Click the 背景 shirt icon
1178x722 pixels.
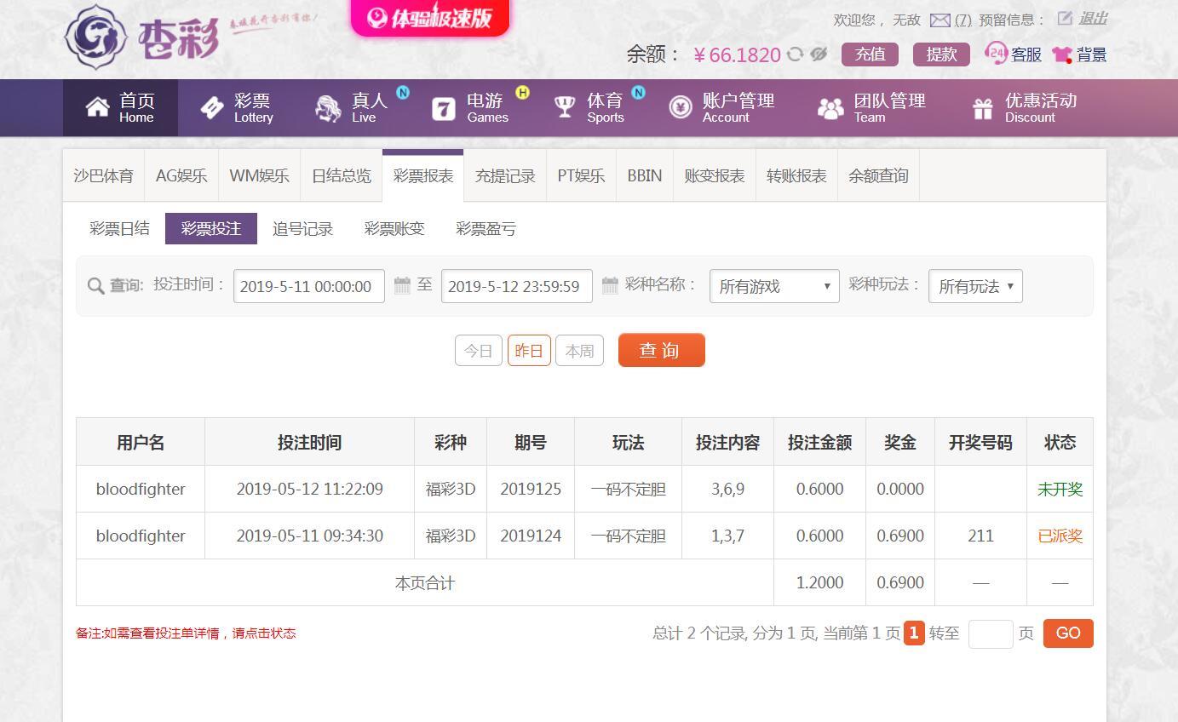point(1062,54)
